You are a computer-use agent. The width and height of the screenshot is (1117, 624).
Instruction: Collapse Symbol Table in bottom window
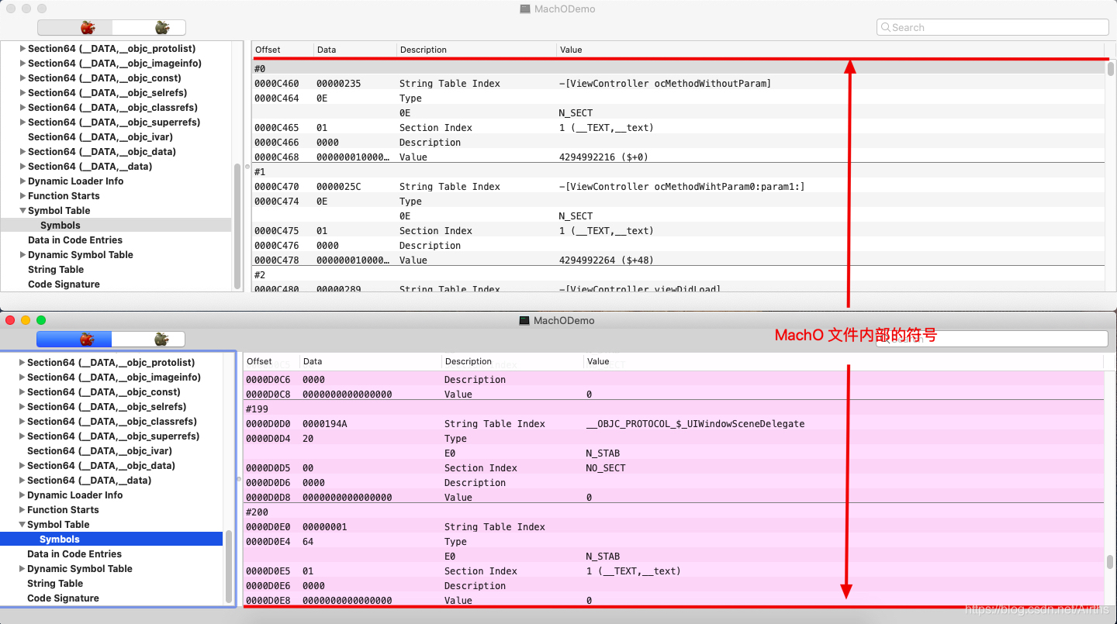tap(22, 525)
